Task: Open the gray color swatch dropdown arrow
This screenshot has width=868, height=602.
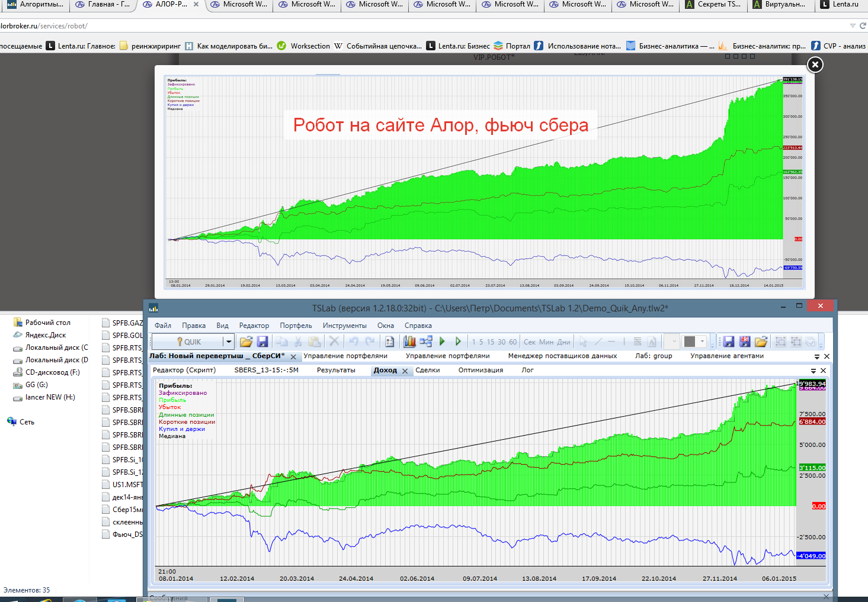Action: click(x=703, y=342)
